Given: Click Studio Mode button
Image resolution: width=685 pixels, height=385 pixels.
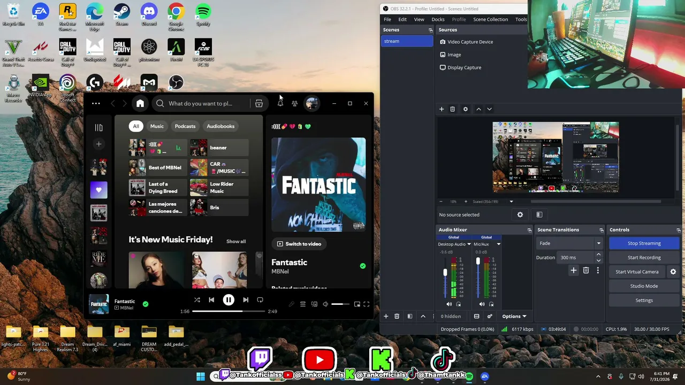Looking at the screenshot, I should click(x=644, y=286).
